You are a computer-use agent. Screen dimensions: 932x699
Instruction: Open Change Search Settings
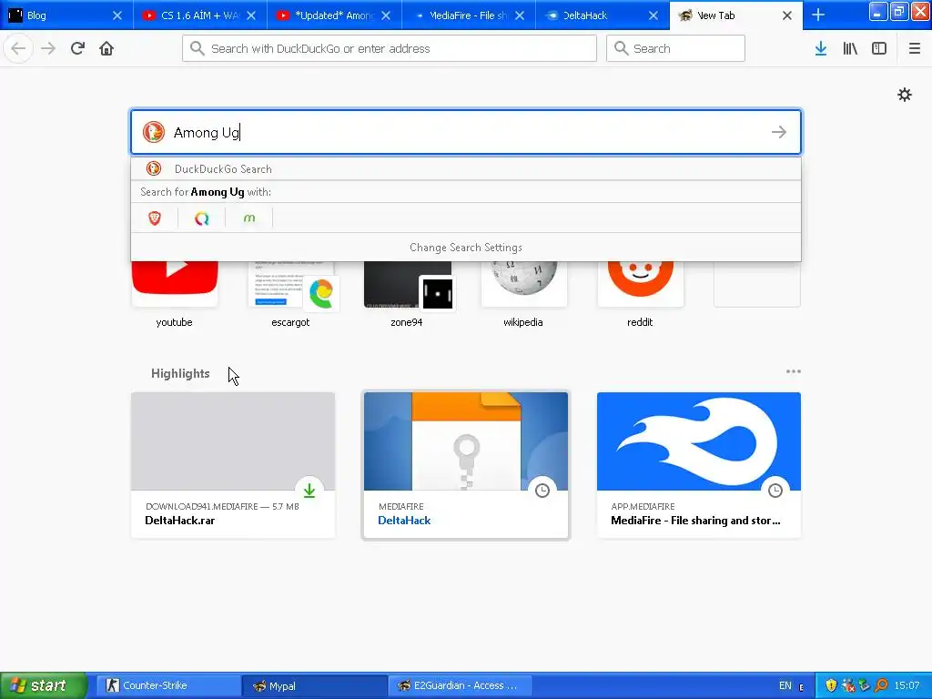click(x=465, y=248)
